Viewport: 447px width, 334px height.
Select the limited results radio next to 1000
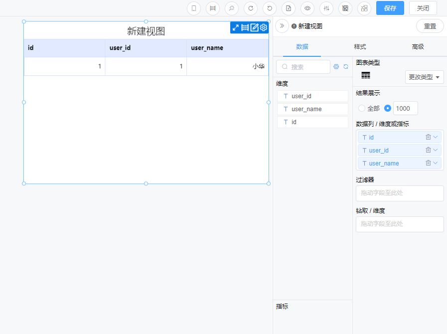coord(387,108)
